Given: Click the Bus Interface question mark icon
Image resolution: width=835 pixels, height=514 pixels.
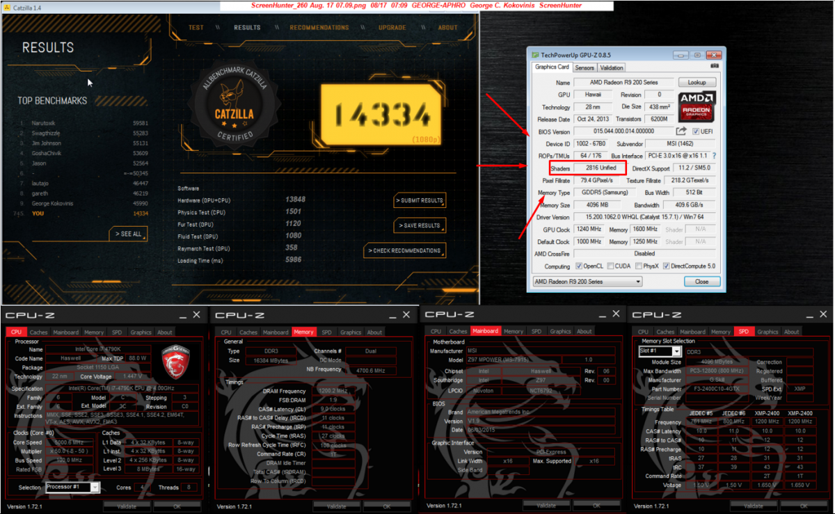Looking at the screenshot, I should click(714, 156).
